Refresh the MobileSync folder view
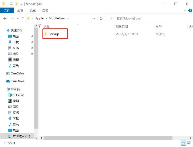The height and width of the screenshot is (147, 193). tap(101, 19)
